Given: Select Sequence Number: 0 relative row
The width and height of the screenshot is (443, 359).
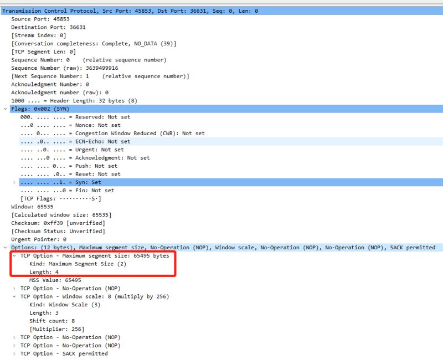Looking at the screenshot, I should pyautogui.click(x=89, y=60).
